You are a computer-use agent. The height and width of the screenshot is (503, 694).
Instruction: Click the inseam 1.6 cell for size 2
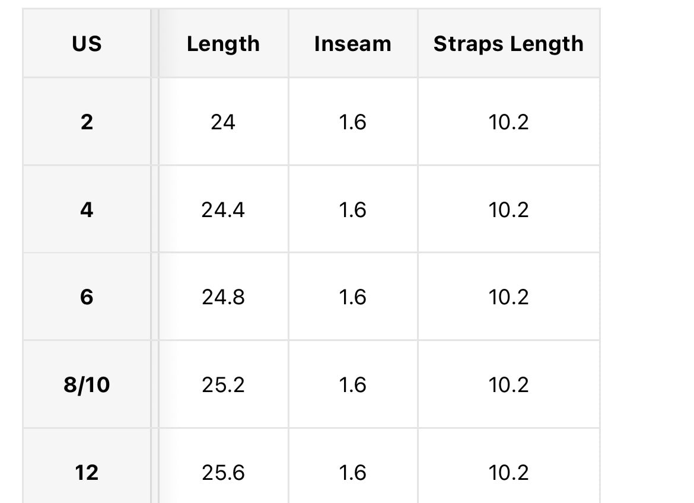[353, 122]
